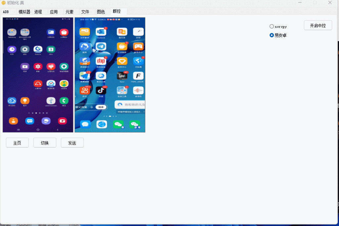Tap the 搜索 pill on right phone
The width and height of the screenshot is (339, 226).
coord(101,107)
